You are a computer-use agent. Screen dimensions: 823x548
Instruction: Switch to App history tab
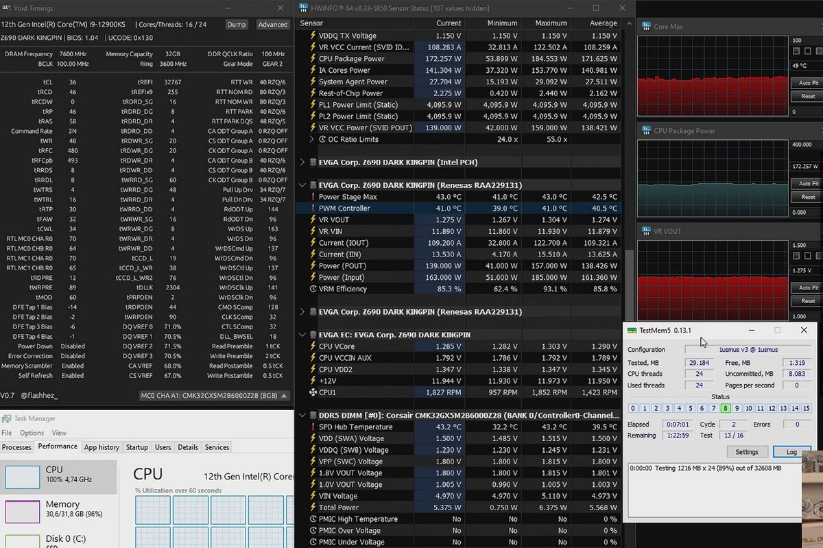point(102,447)
